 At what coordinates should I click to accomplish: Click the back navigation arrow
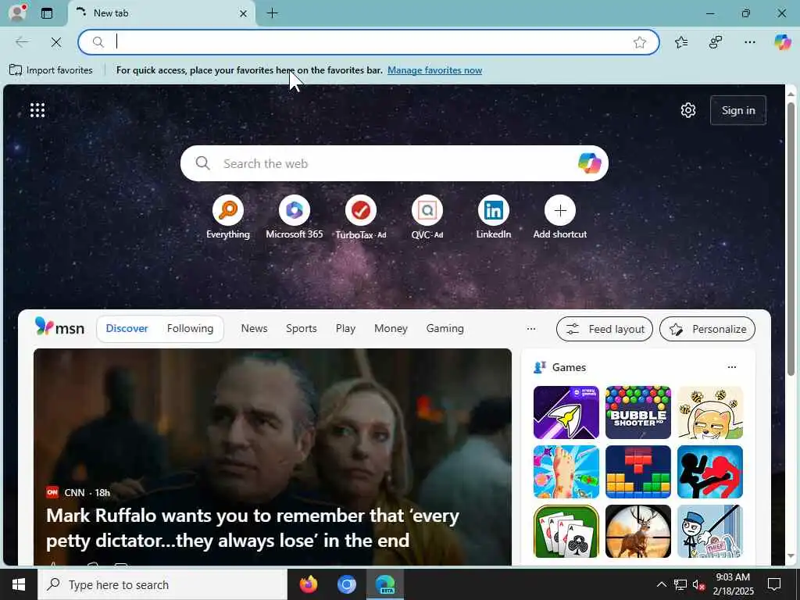[22, 42]
